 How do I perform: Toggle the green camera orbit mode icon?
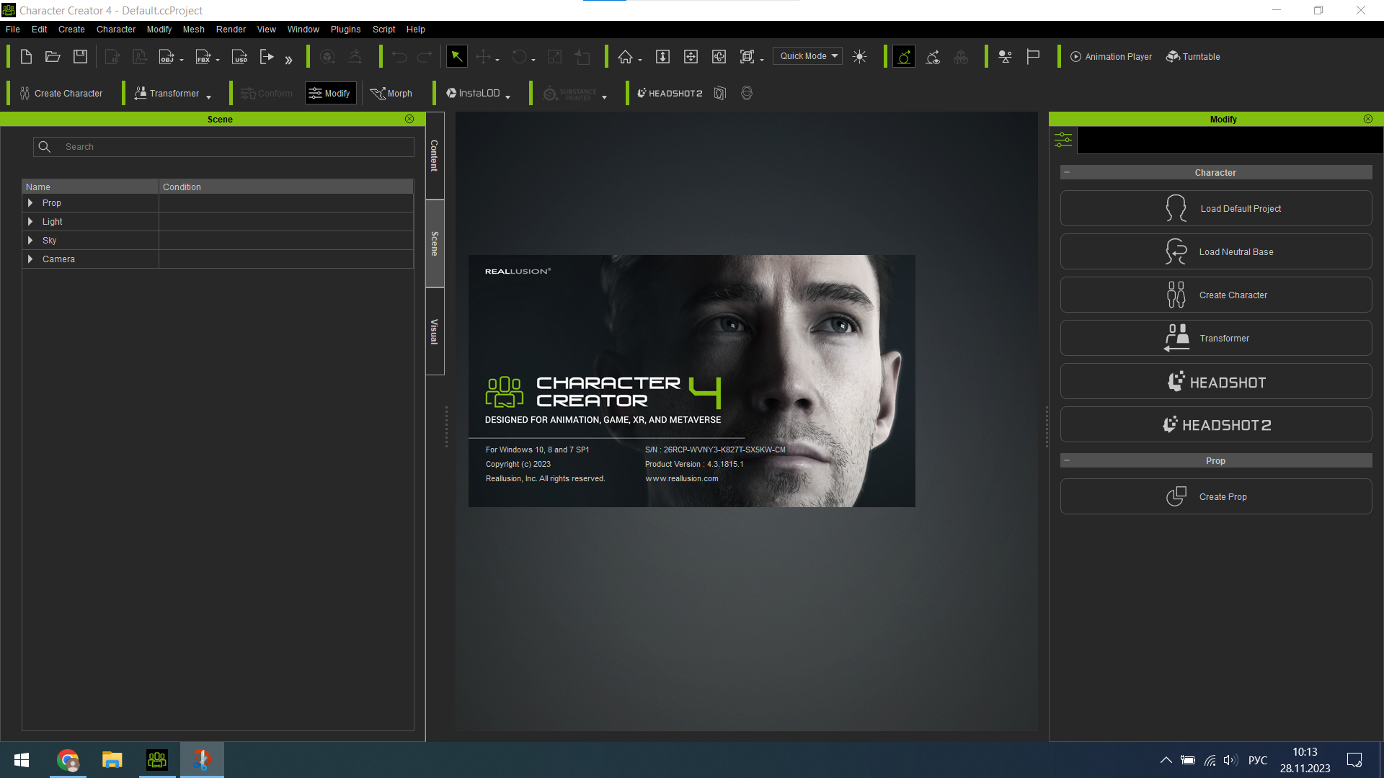click(904, 57)
